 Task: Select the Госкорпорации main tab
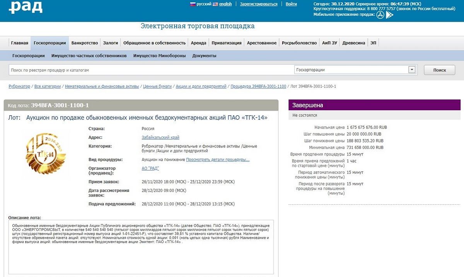click(x=50, y=43)
